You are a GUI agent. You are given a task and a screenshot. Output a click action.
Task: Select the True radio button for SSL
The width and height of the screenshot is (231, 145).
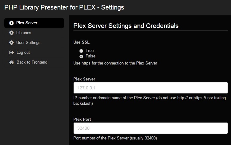(81, 51)
